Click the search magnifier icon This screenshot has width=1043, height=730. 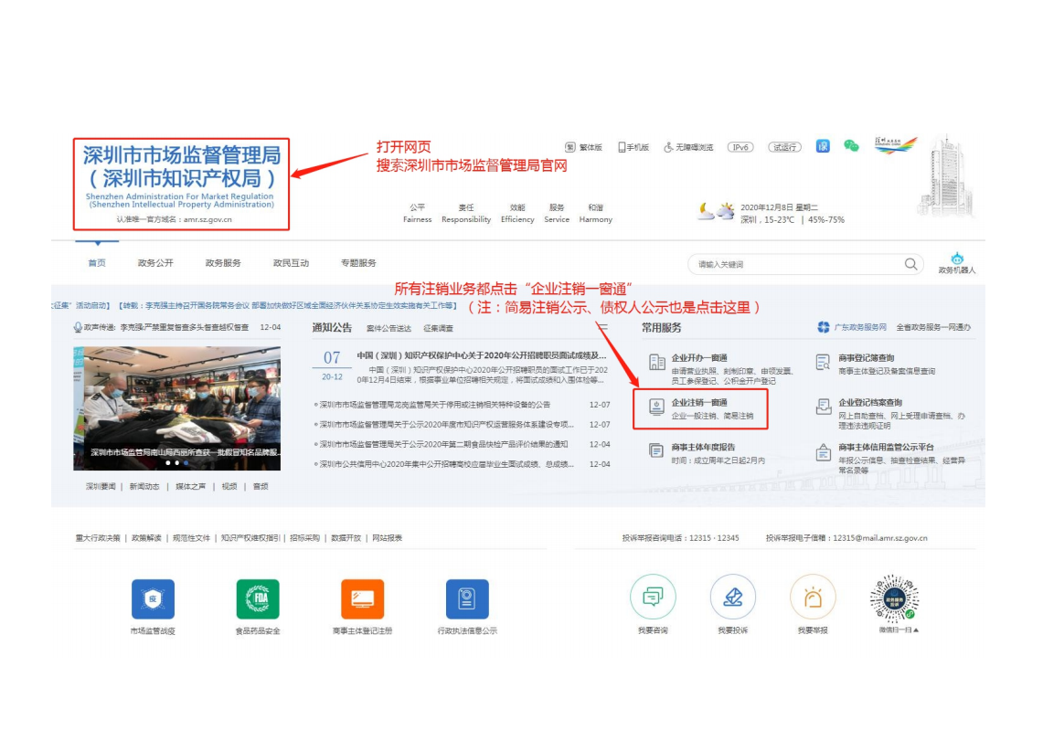click(x=910, y=263)
